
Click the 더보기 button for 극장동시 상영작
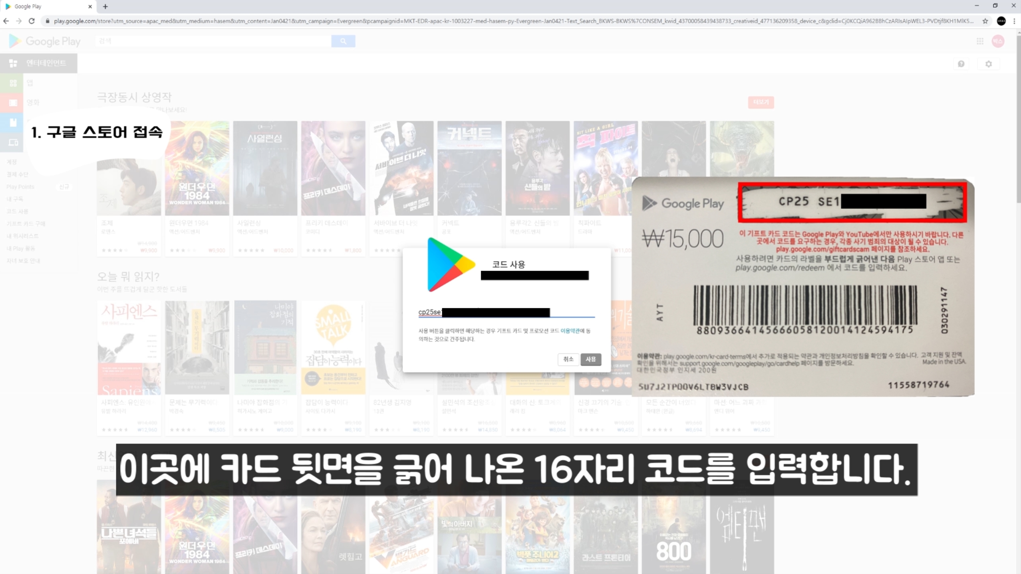pyautogui.click(x=761, y=102)
